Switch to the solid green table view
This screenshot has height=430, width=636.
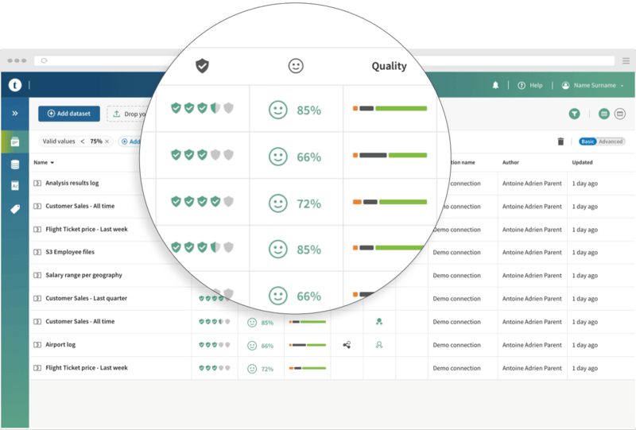tap(604, 114)
